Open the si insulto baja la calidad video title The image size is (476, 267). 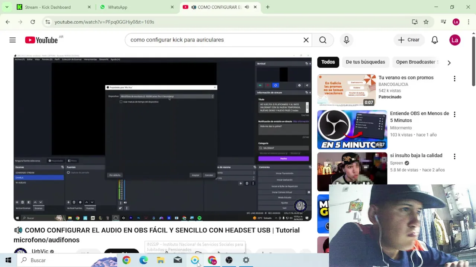coord(416,155)
